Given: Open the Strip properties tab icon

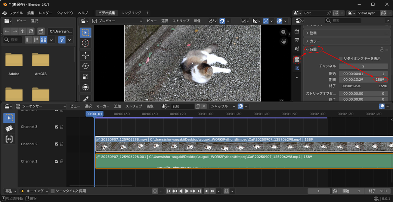Looking at the screenshot, I should click(x=297, y=60).
